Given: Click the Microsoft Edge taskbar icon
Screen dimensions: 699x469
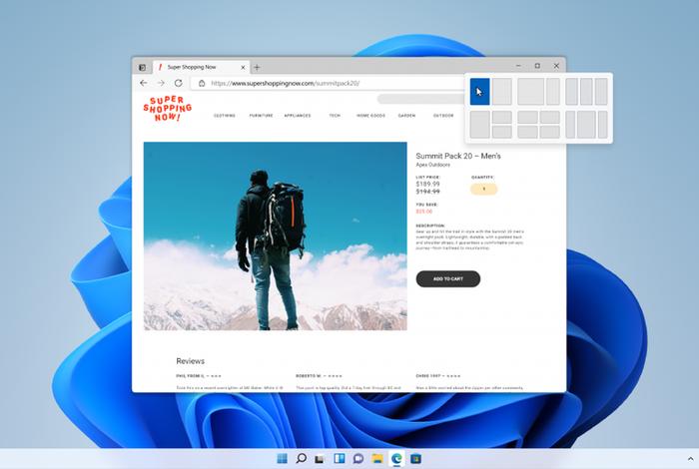Looking at the screenshot, I should tap(396, 458).
